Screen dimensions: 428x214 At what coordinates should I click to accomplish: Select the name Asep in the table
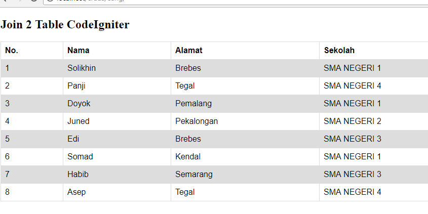coord(76,192)
